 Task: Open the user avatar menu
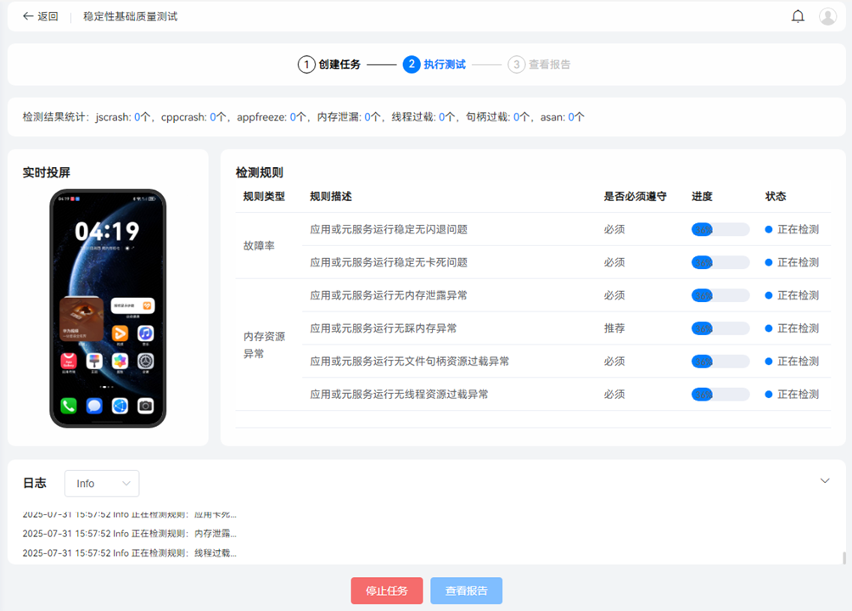(x=827, y=16)
